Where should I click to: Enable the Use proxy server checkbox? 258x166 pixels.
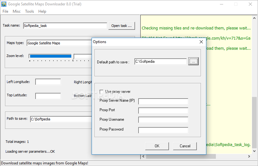pos(101,92)
